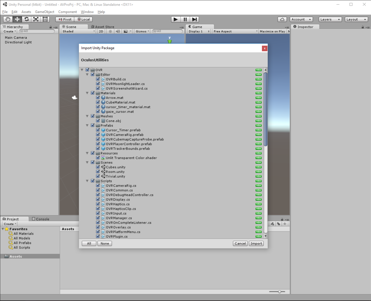Click the Unlit Transparent Color.shader icon
Image resolution: width=371 pixels, height=301 pixels.
click(x=103, y=158)
